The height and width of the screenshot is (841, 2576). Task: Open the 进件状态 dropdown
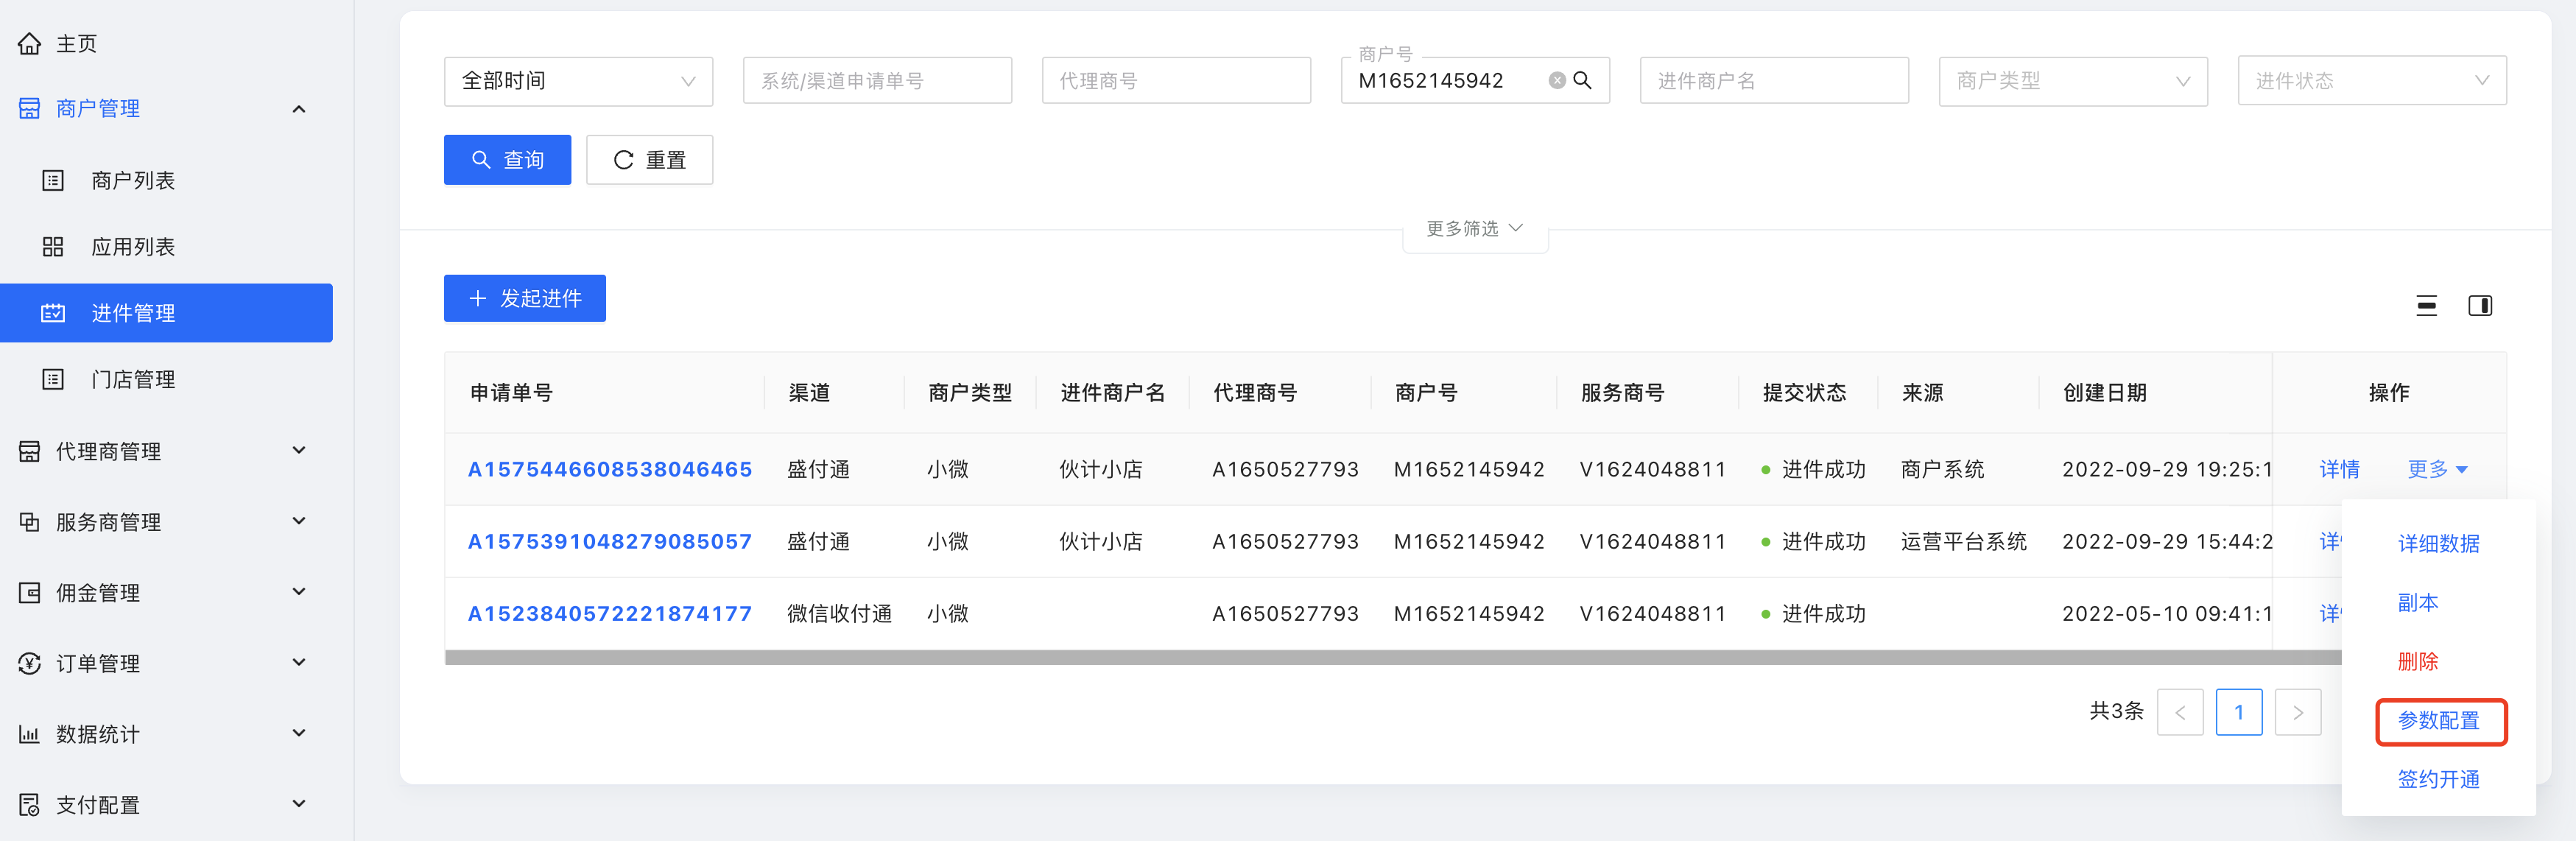(x=2371, y=81)
